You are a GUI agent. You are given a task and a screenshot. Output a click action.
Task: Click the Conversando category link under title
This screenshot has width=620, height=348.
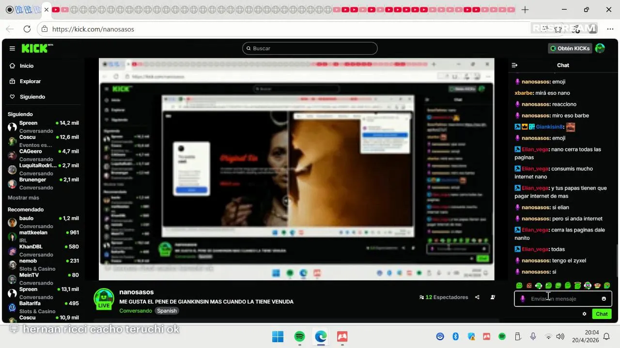pos(136,311)
